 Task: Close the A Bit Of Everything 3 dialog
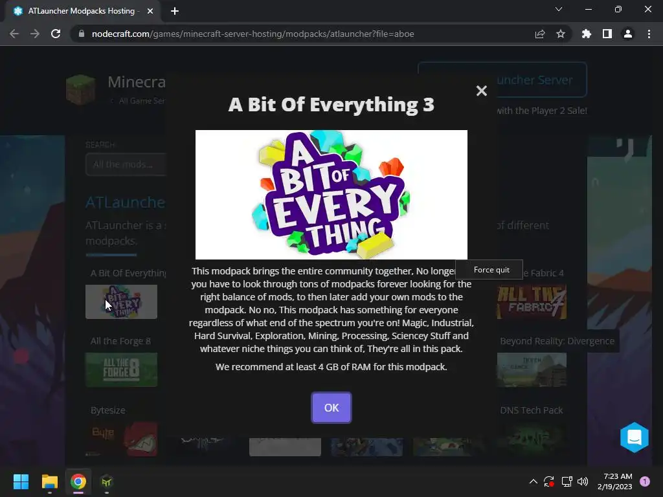[481, 91]
